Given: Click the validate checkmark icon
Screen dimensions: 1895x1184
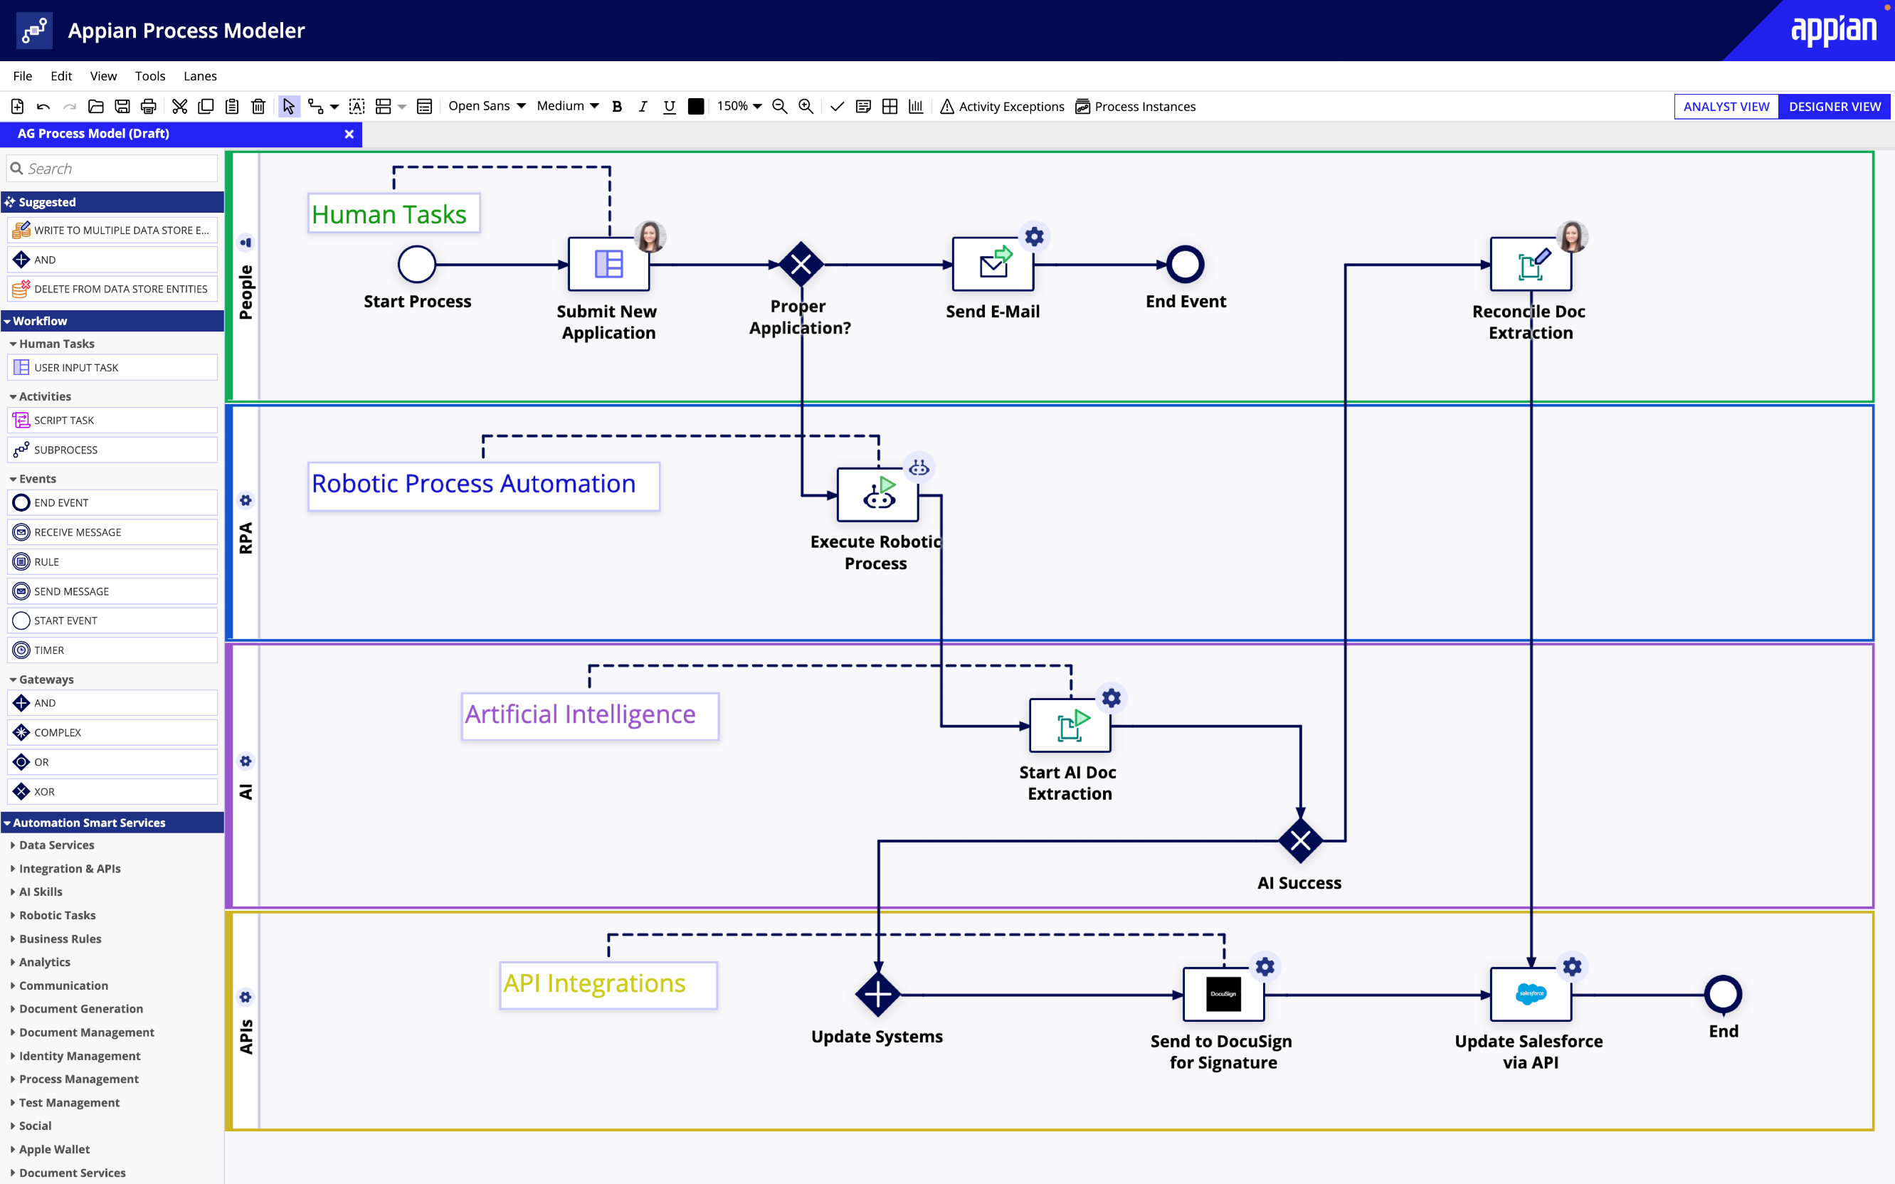Looking at the screenshot, I should 836,106.
